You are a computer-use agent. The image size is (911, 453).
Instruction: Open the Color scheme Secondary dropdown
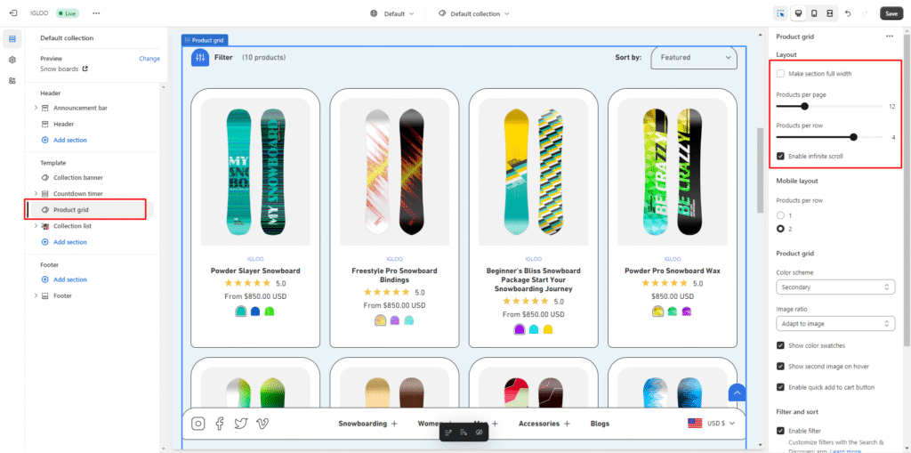[x=835, y=287]
